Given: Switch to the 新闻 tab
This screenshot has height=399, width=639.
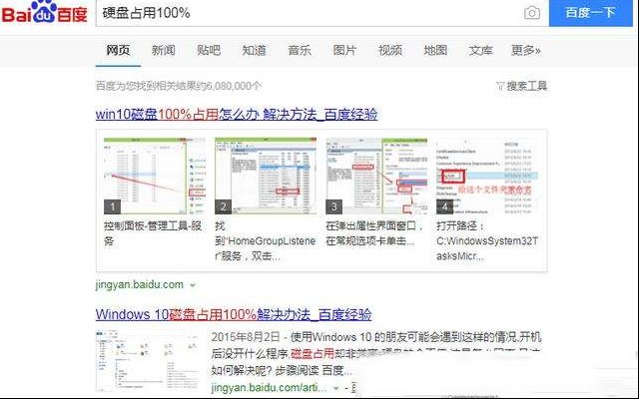Looking at the screenshot, I should click(164, 50).
